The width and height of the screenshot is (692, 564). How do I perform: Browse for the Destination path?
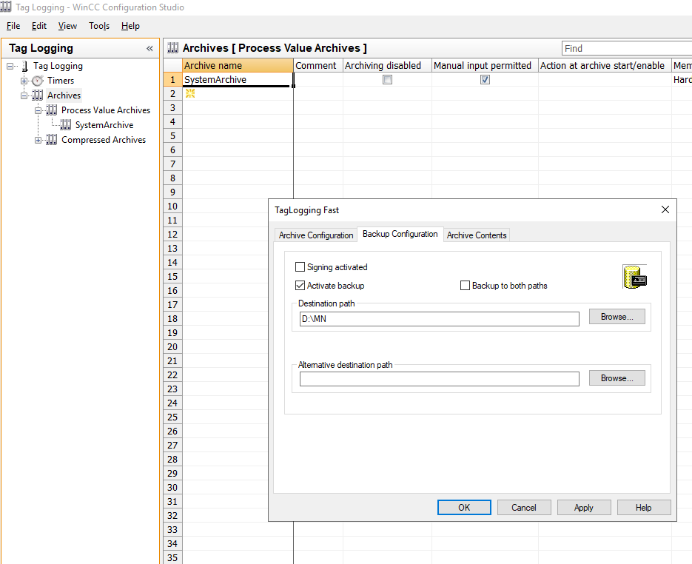click(617, 317)
